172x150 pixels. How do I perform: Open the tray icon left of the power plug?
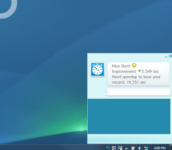point(127,148)
